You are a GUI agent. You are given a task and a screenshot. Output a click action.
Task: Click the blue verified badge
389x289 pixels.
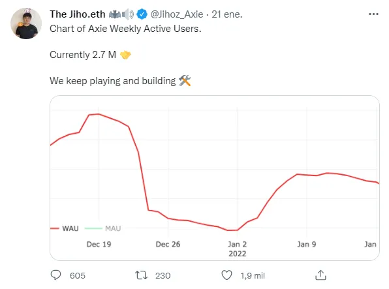point(142,14)
